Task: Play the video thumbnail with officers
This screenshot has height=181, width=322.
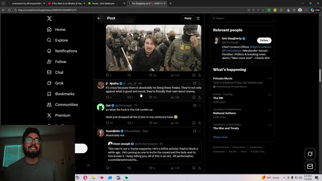Action: pos(153,48)
